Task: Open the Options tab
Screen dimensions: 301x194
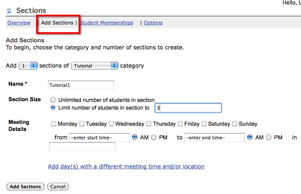Action: point(153,23)
